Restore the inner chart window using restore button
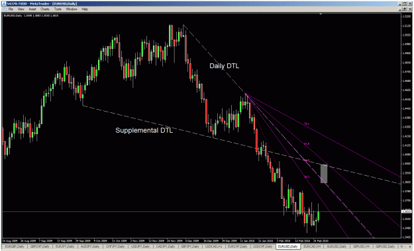This screenshot has width=414, height=251. point(405,9)
